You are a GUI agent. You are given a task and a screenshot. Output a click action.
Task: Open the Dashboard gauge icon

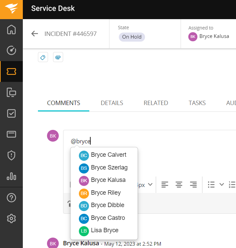point(11,50)
